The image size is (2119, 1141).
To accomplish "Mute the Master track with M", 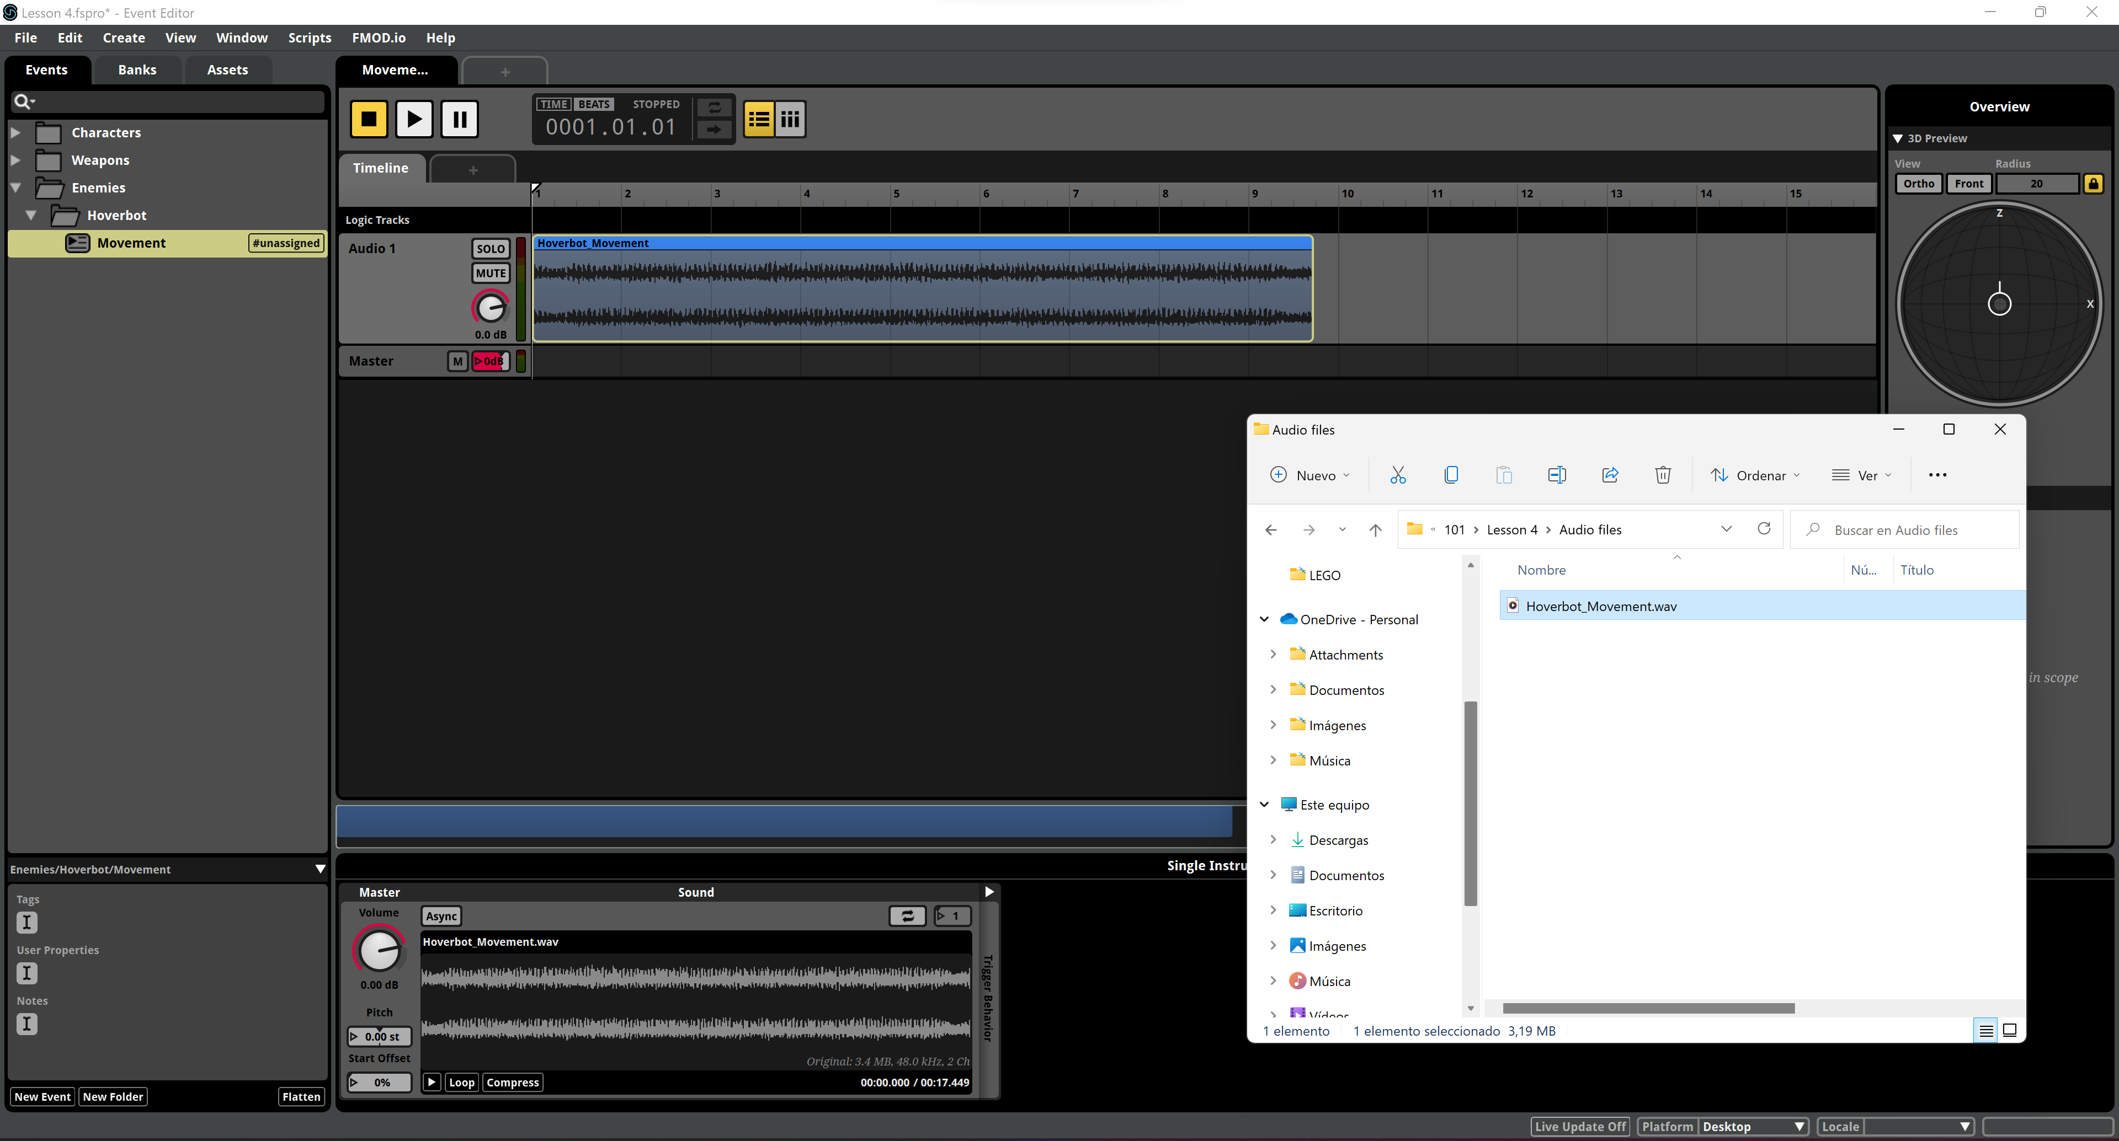I will (457, 361).
